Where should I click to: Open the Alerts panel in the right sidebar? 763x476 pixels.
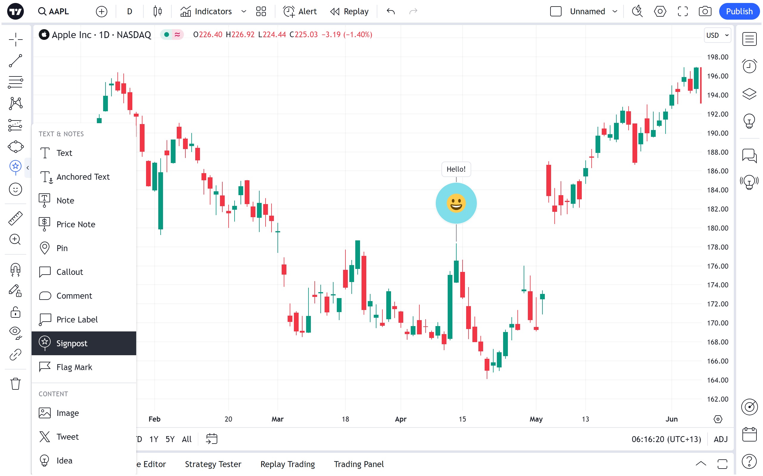click(749, 66)
